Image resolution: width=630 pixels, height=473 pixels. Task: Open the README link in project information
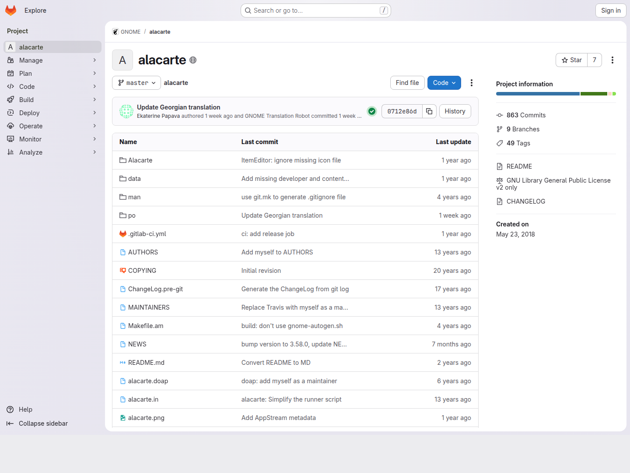tap(519, 166)
